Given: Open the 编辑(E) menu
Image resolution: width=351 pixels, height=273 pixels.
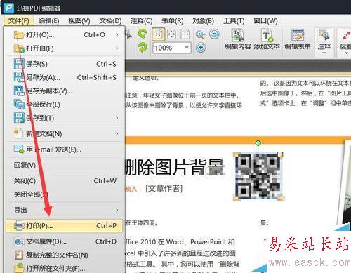Looking at the screenshot, I should (x=48, y=21).
